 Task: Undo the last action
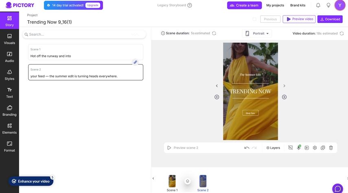[247, 148]
